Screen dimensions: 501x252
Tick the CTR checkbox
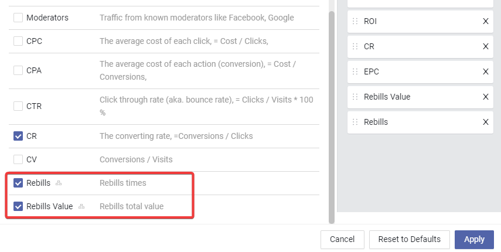(x=18, y=106)
